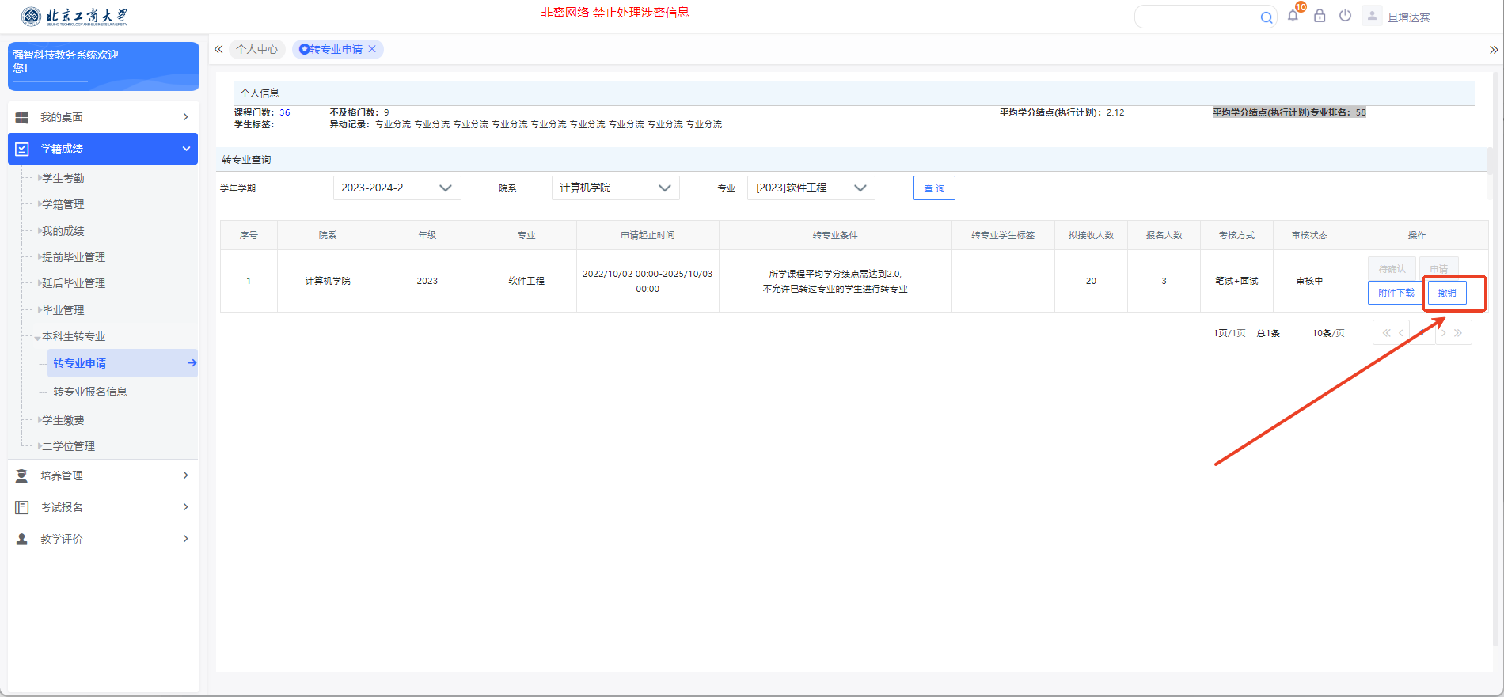This screenshot has width=1504, height=697.
Task: Go to previous page arrow
Action: click(x=1401, y=333)
